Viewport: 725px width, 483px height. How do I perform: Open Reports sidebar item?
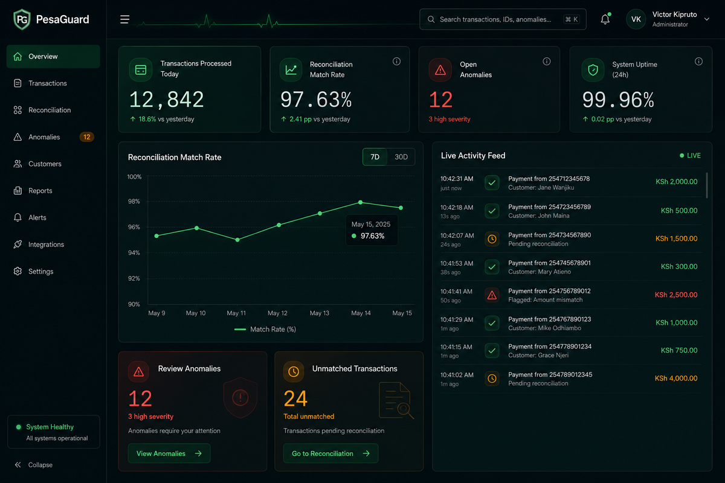[x=53, y=191]
